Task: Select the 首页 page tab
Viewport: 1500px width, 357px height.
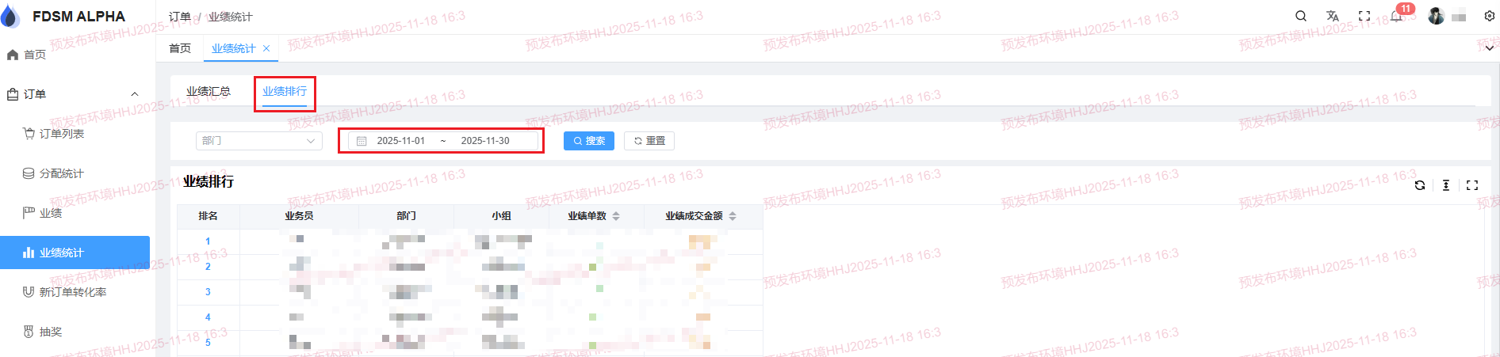Action: pos(180,48)
